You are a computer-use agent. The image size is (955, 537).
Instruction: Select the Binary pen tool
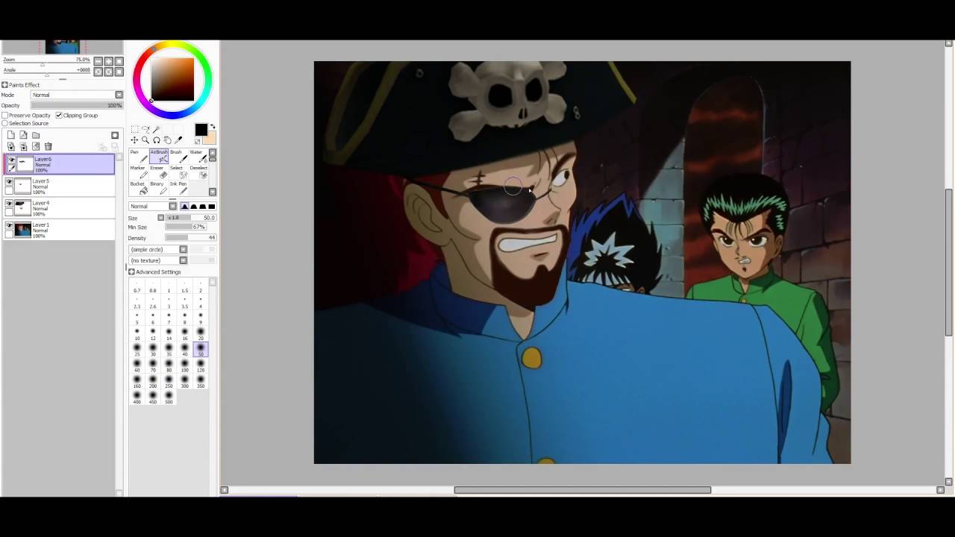(x=159, y=188)
